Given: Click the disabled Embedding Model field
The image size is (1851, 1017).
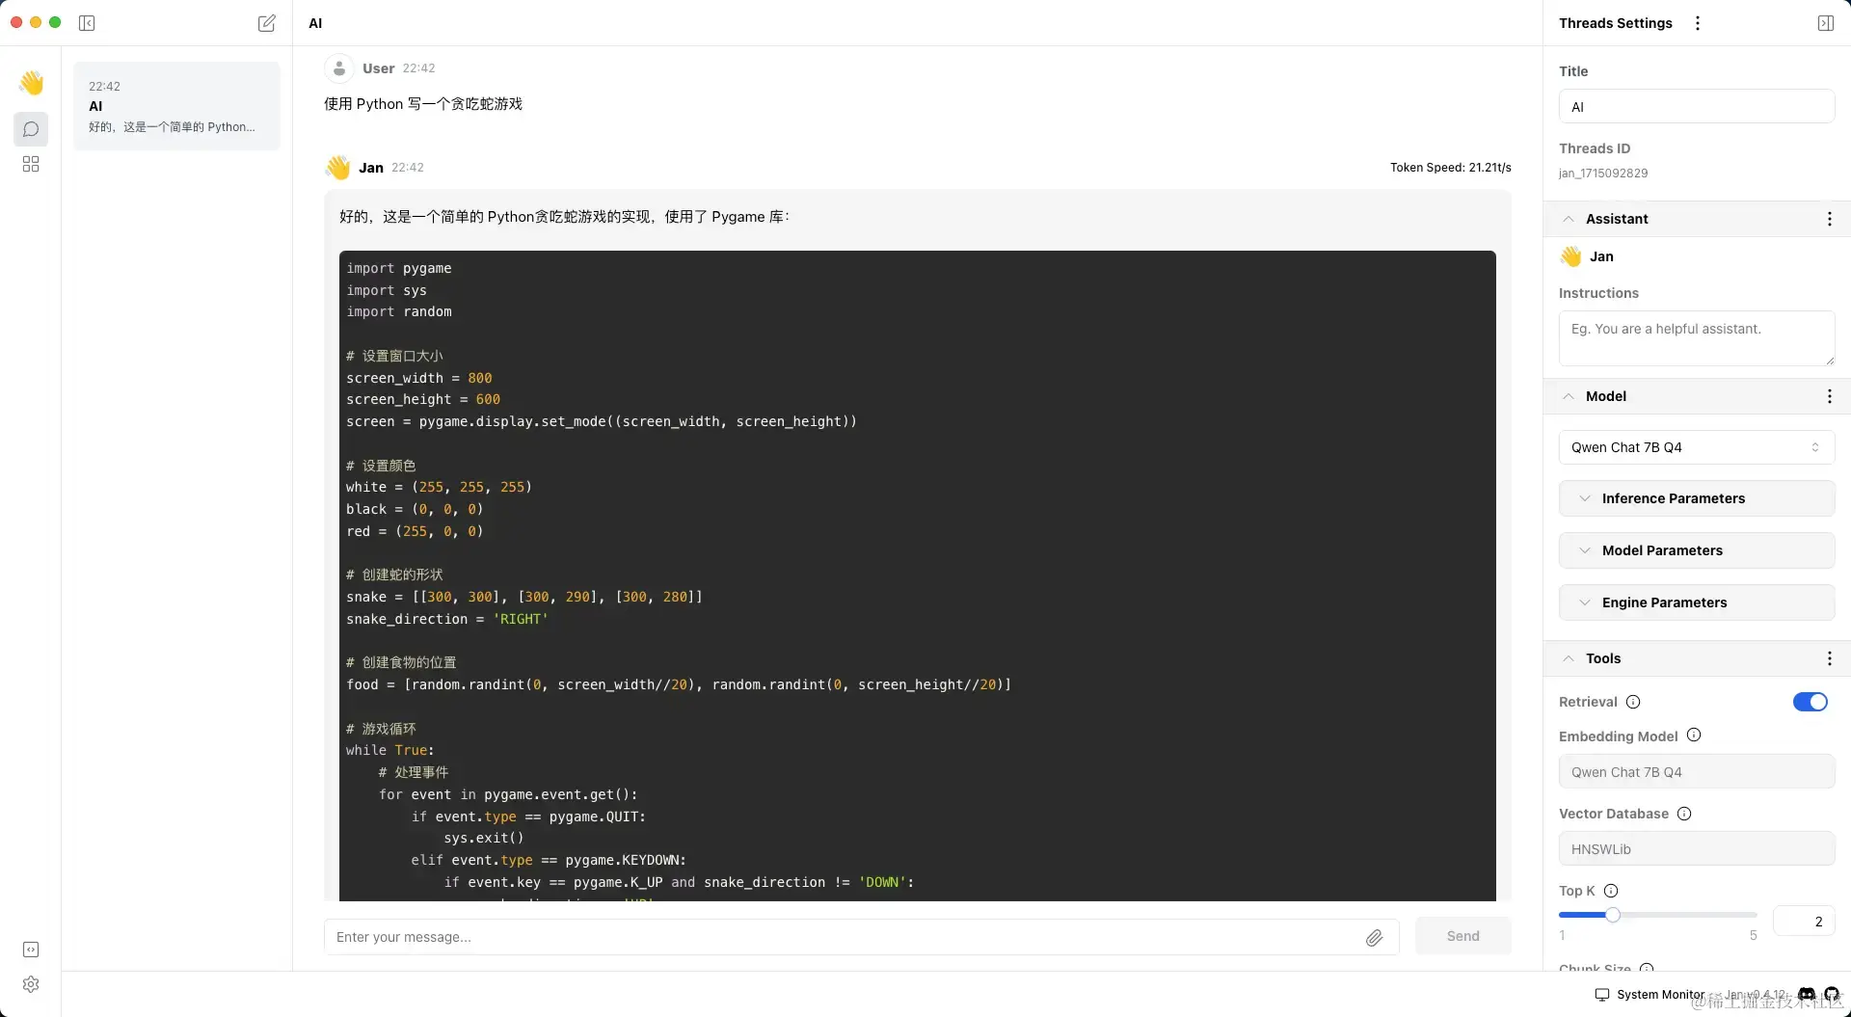Looking at the screenshot, I should 1696,772.
